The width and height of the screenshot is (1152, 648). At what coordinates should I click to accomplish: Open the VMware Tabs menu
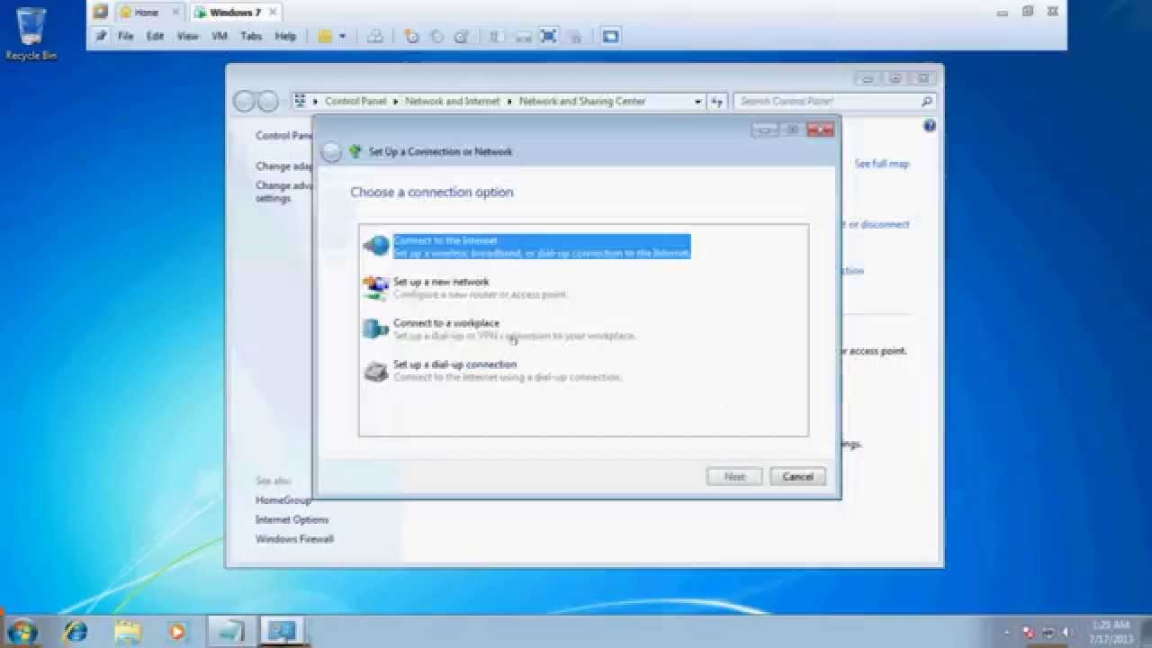coord(251,36)
